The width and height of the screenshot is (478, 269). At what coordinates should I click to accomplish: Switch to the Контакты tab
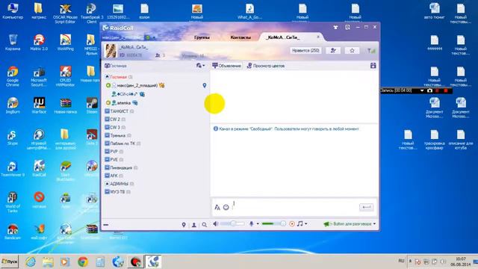240,37
